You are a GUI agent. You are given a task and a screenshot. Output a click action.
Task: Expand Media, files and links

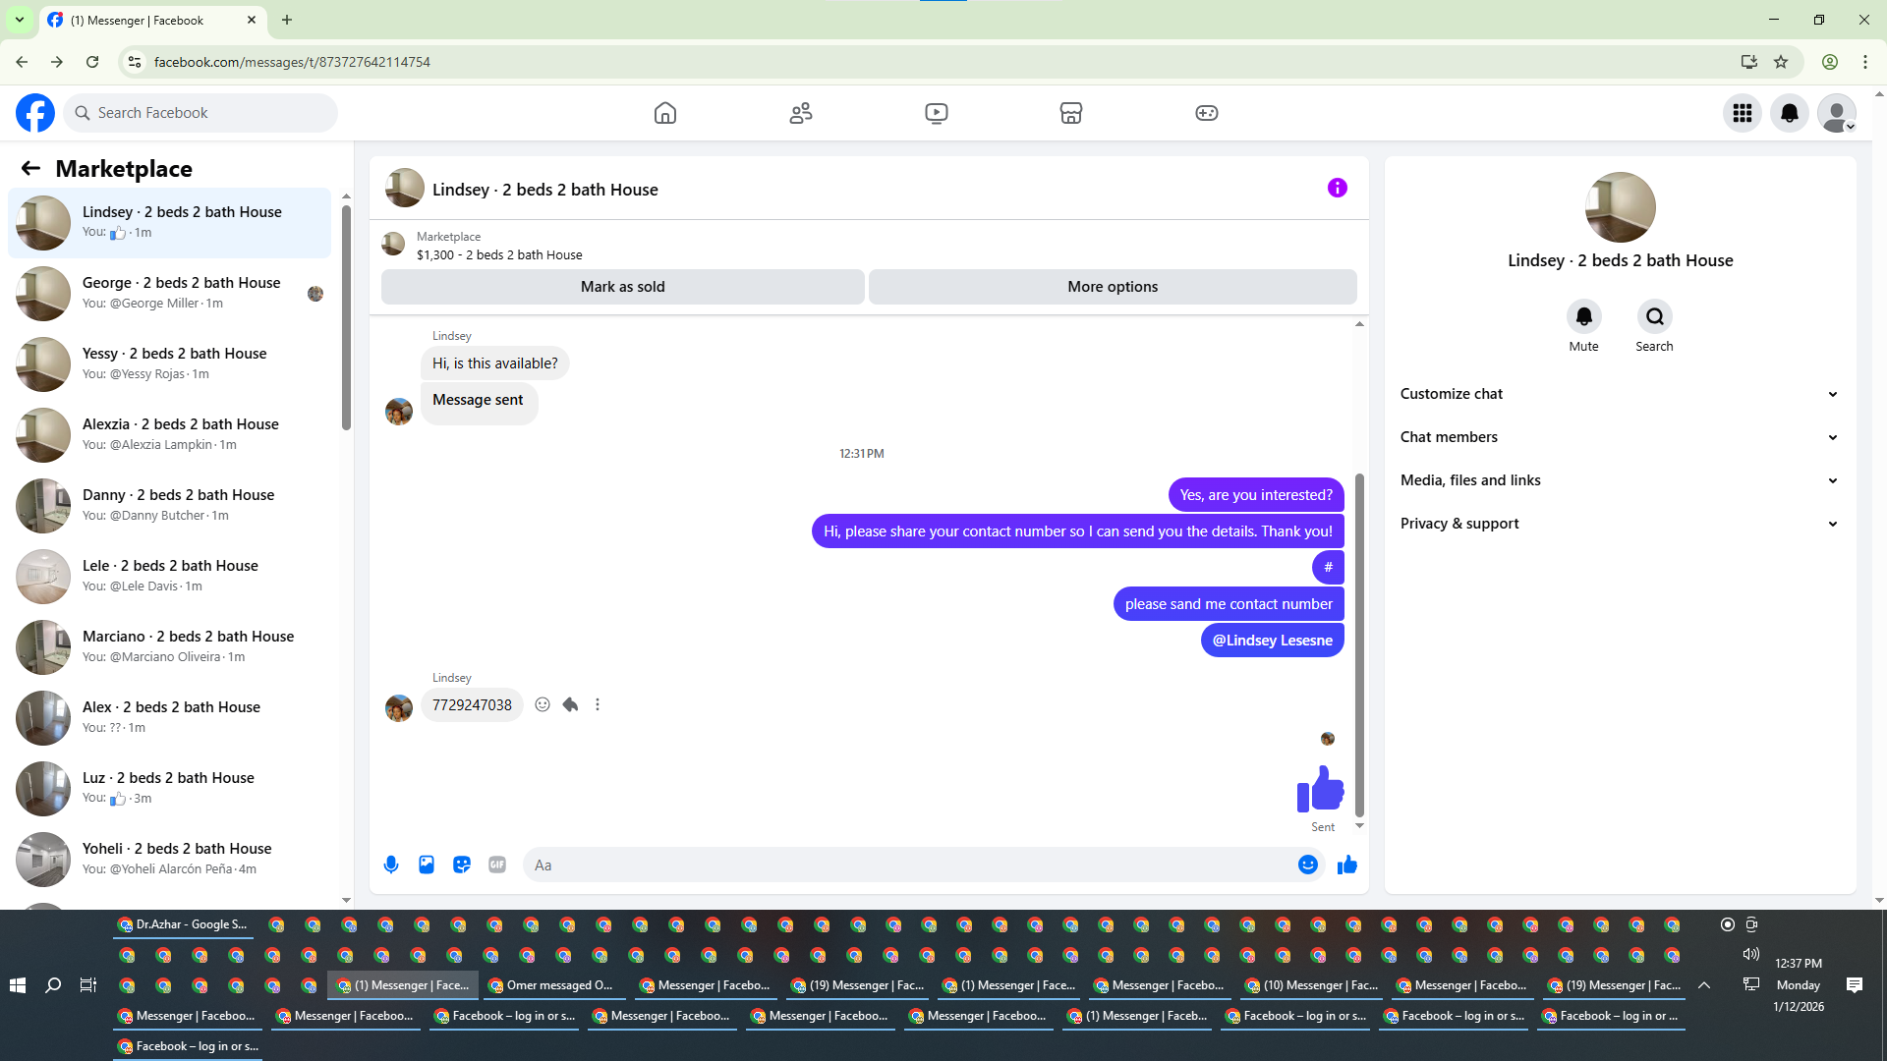tap(1620, 480)
